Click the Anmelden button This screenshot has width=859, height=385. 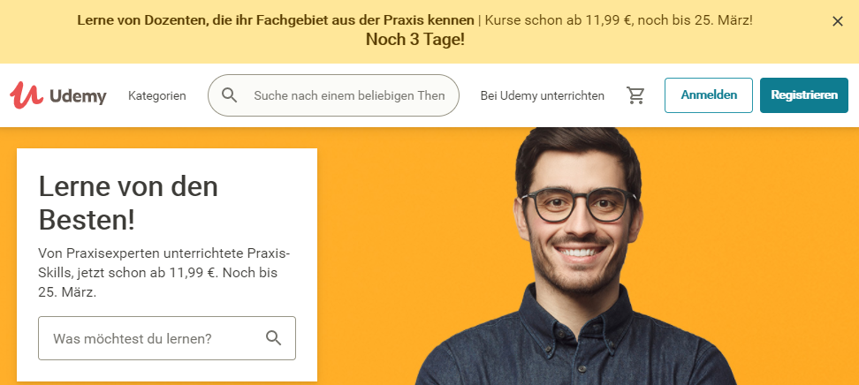click(x=709, y=95)
